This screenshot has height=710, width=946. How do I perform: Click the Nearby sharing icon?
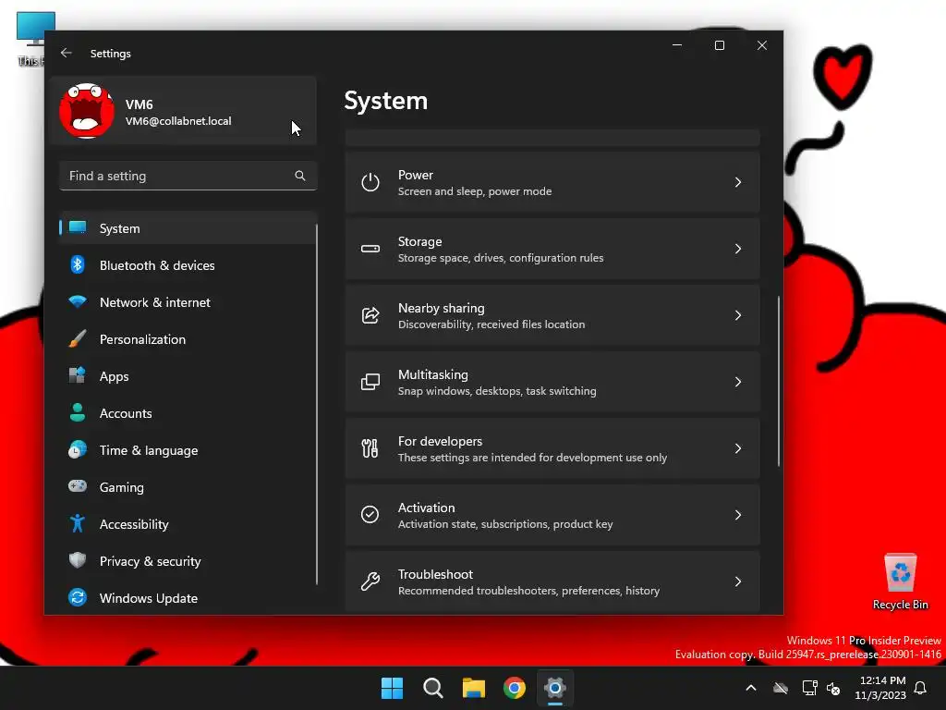click(x=370, y=315)
